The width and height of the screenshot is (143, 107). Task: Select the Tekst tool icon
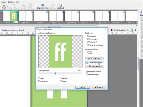4,5
